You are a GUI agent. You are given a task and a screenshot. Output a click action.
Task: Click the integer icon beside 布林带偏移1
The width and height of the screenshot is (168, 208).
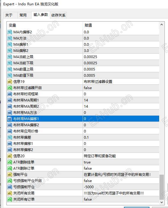pos(9,143)
